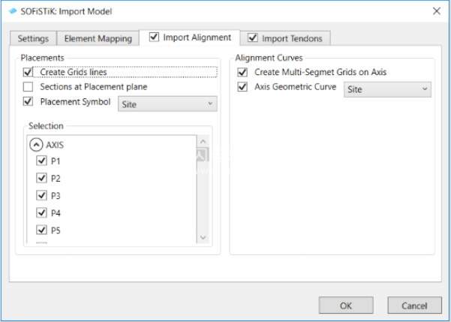Image resolution: width=451 pixels, height=322 pixels.
Task: Uncheck the Placement Symbol option
Action: (x=28, y=101)
